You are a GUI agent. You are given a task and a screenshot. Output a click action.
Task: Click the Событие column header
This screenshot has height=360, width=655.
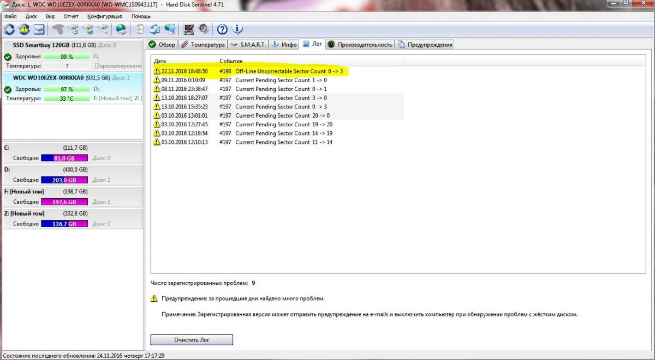[x=310, y=61]
